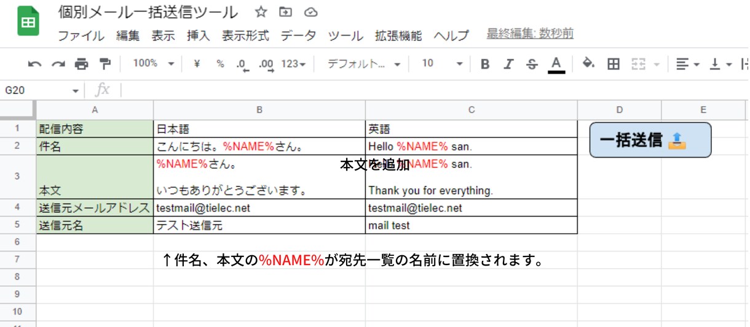This screenshot has width=750, height=327.
Task: Select column A header
Action: point(95,110)
